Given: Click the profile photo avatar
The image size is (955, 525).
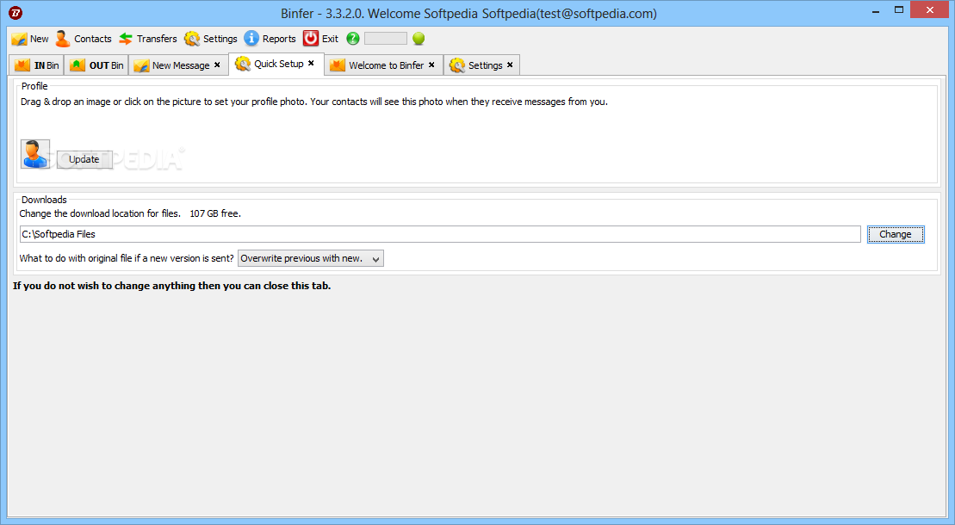Looking at the screenshot, I should pyautogui.click(x=35, y=154).
